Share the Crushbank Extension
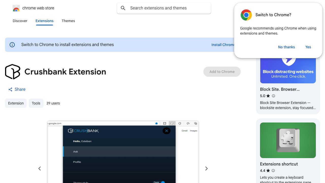Viewport: 325px width, 183px height. point(17,89)
